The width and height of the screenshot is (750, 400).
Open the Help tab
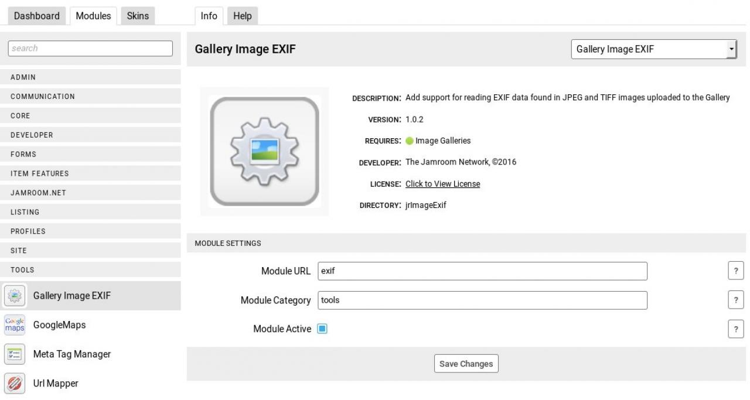click(x=242, y=16)
